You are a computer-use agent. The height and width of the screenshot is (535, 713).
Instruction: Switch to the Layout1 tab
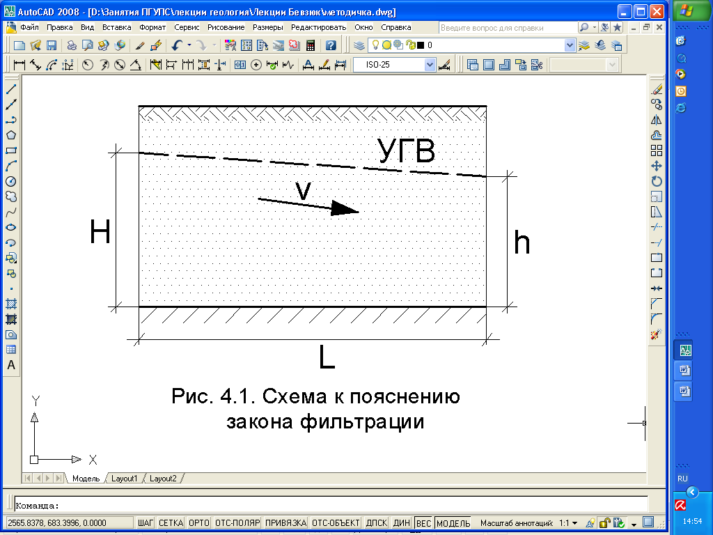tap(124, 479)
